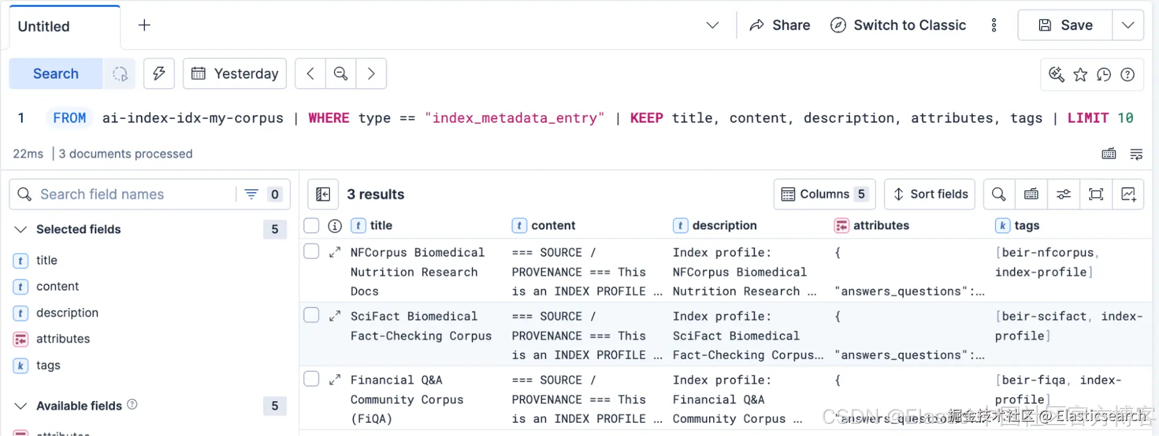Tick the select-all header checkbox
Screen dimensions: 1159x436
311,225
